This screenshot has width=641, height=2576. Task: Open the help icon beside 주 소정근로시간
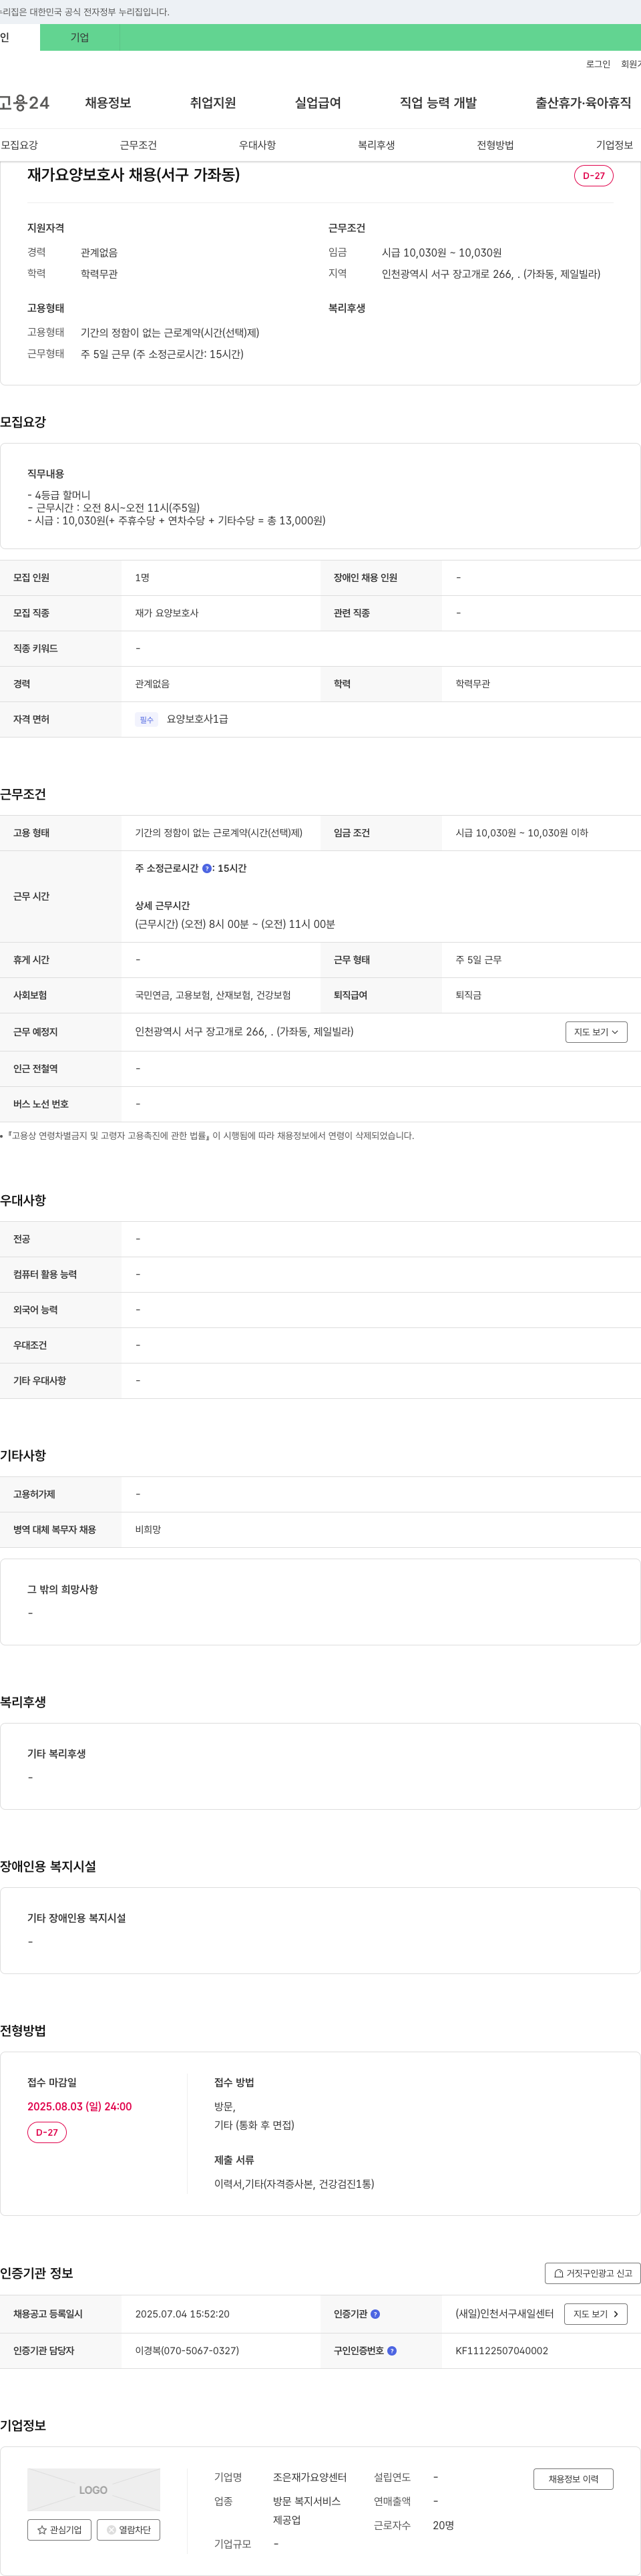(207, 868)
